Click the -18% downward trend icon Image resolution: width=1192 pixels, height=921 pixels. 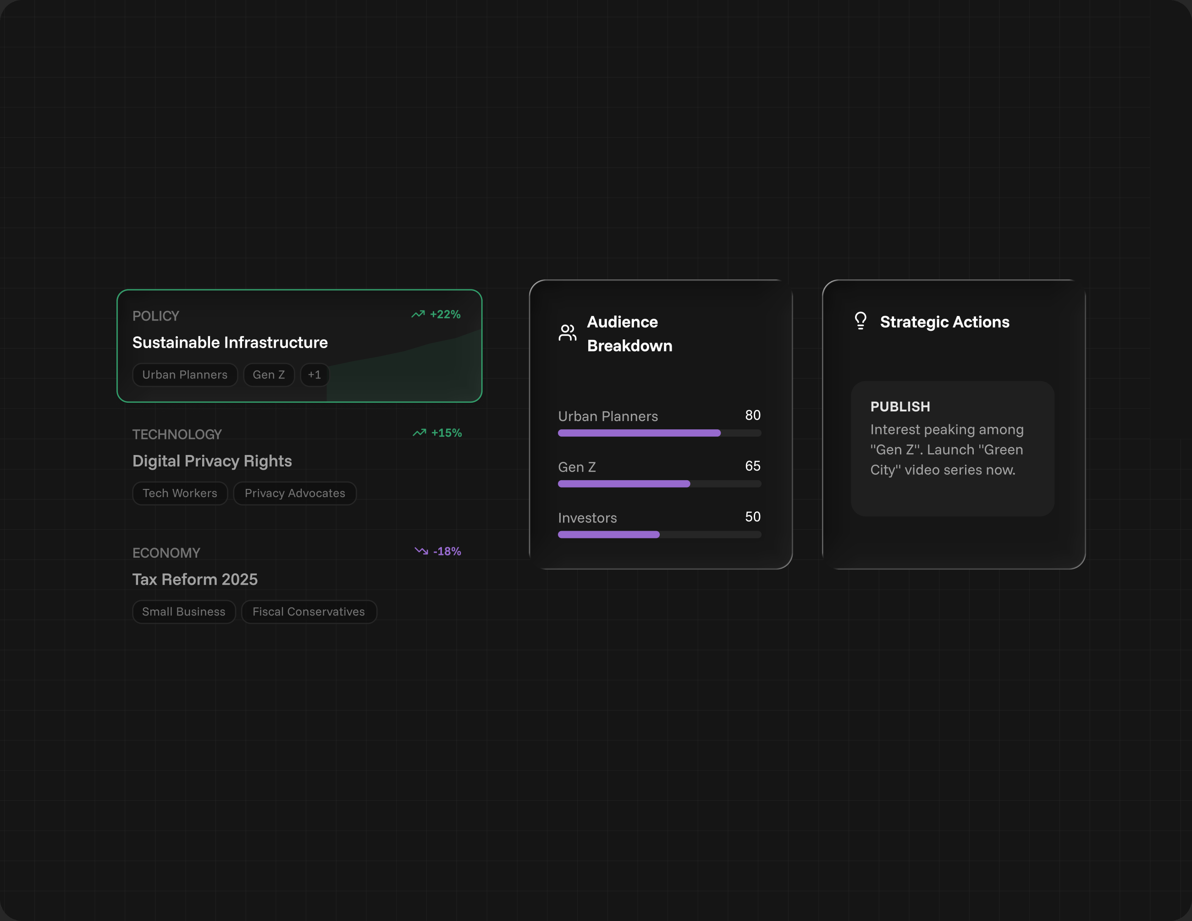pyautogui.click(x=421, y=551)
